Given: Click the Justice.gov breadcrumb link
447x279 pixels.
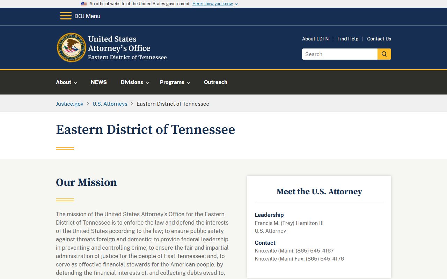Looking at the screenshot, I should 69,104.
